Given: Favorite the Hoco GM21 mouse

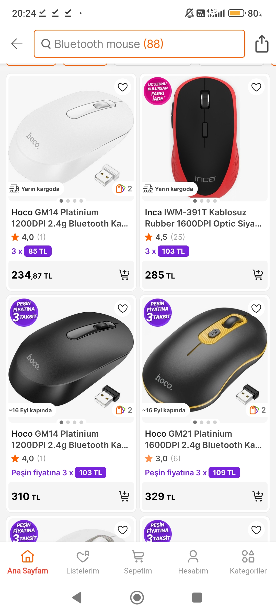Looking at the screenshot, I should pyautogui.click(x=256, y=309).
